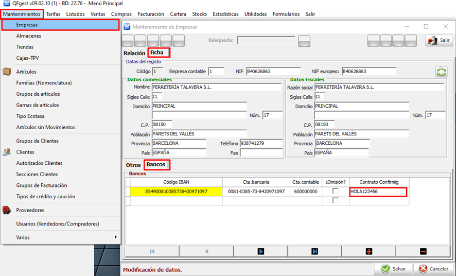The height and width of the screenshot is (276, 456).
Task: Go to previous bank record arrow
Action: [206, 251]
